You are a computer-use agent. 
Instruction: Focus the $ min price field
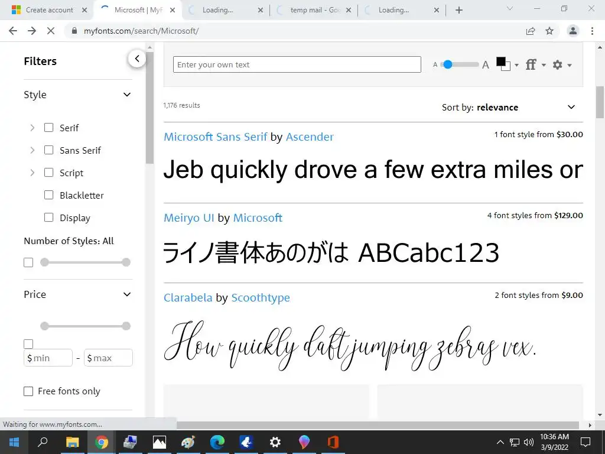48,358
